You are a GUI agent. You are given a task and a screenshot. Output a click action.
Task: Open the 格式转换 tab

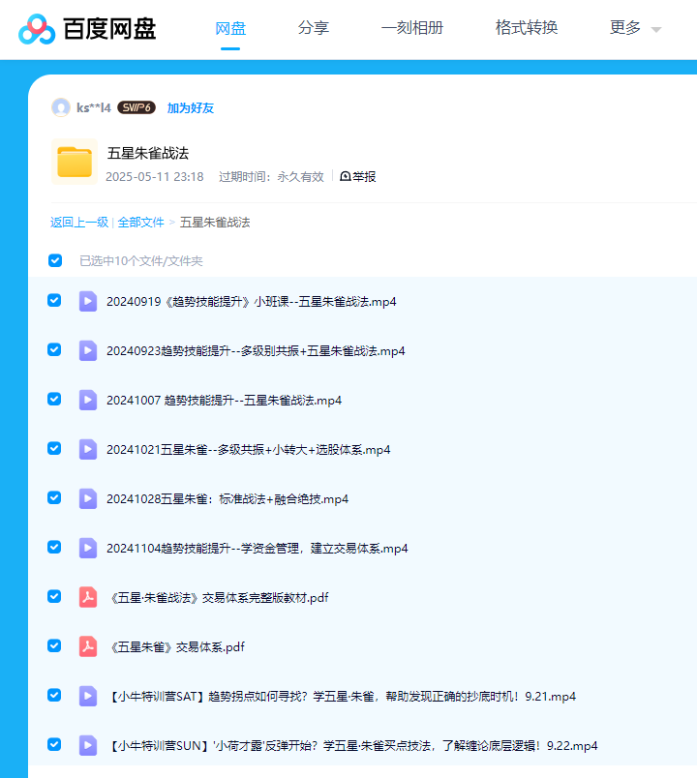[527, 28]
